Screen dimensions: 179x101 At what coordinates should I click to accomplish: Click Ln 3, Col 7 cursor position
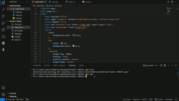pos(127,99)
